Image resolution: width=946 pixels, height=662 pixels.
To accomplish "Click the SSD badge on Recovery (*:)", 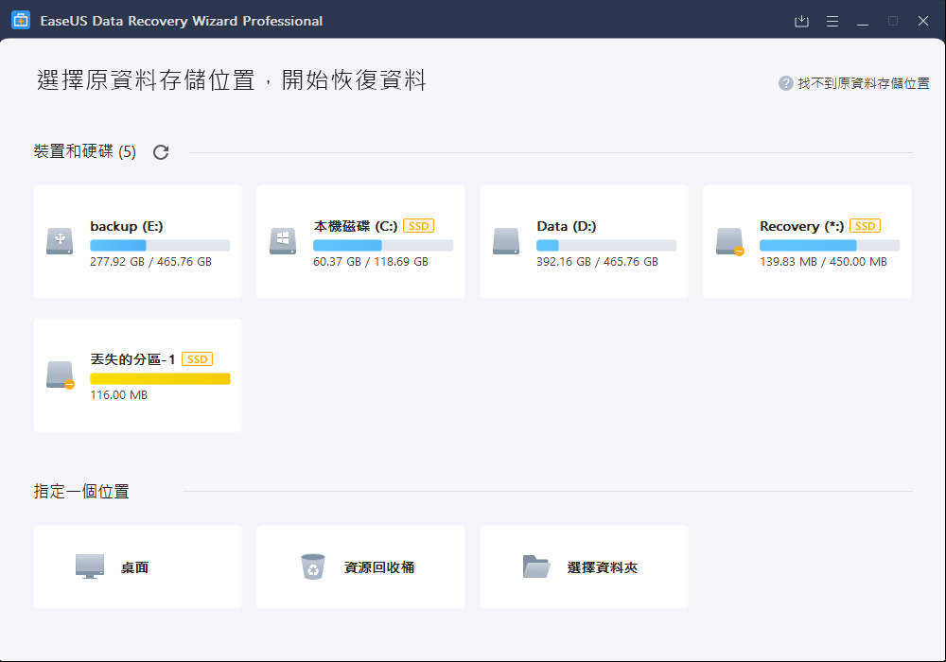I will [866, 226].
